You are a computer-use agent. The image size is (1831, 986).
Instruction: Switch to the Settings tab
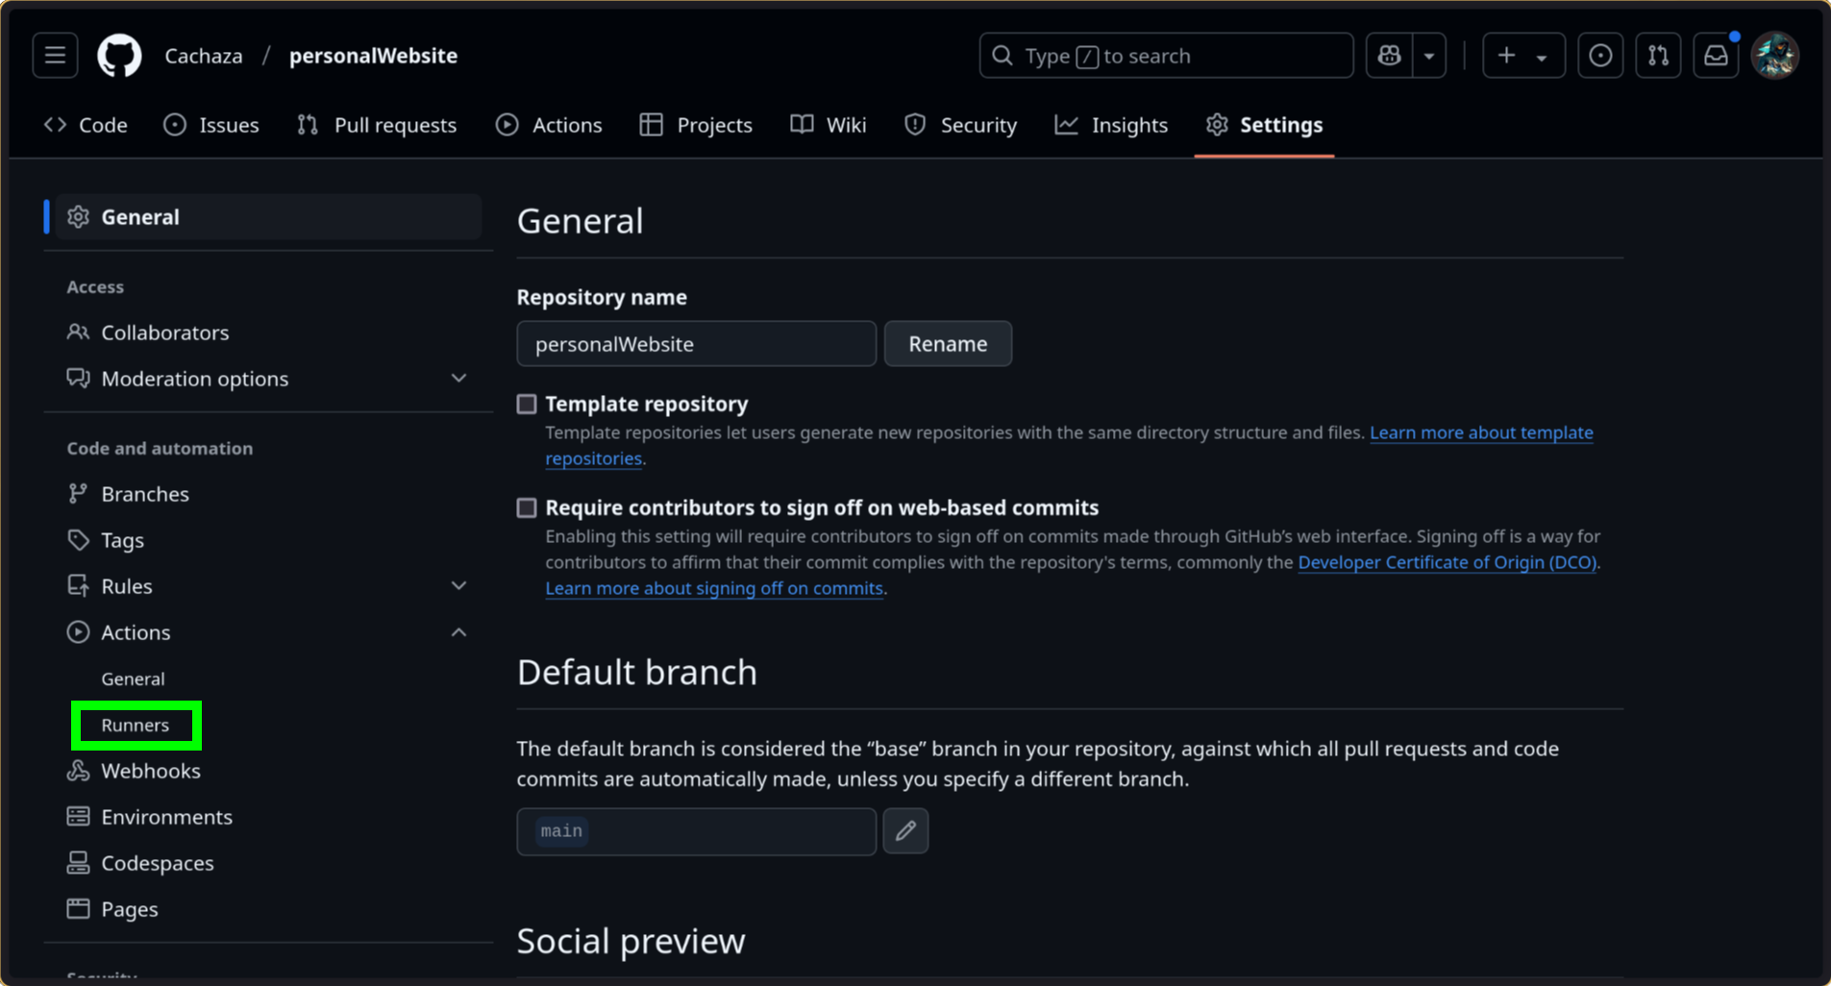tap(1264, 125)
